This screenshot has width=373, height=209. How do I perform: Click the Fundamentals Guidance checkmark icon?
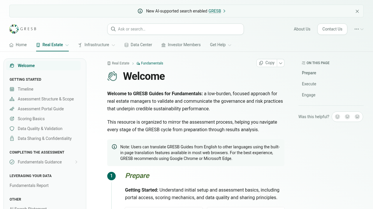(12, 162)
